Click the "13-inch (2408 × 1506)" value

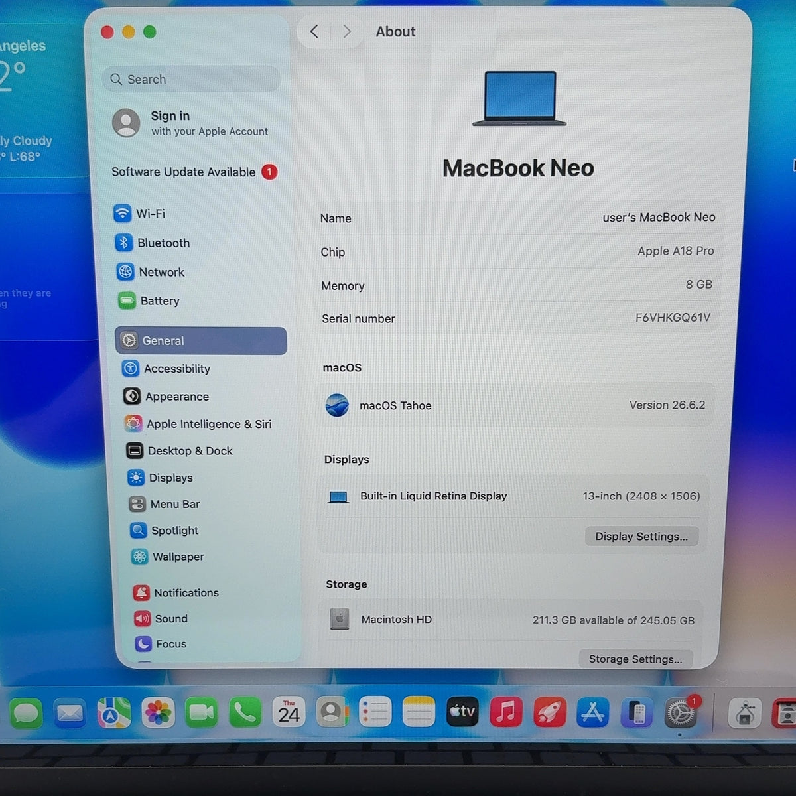click(641, 496)
